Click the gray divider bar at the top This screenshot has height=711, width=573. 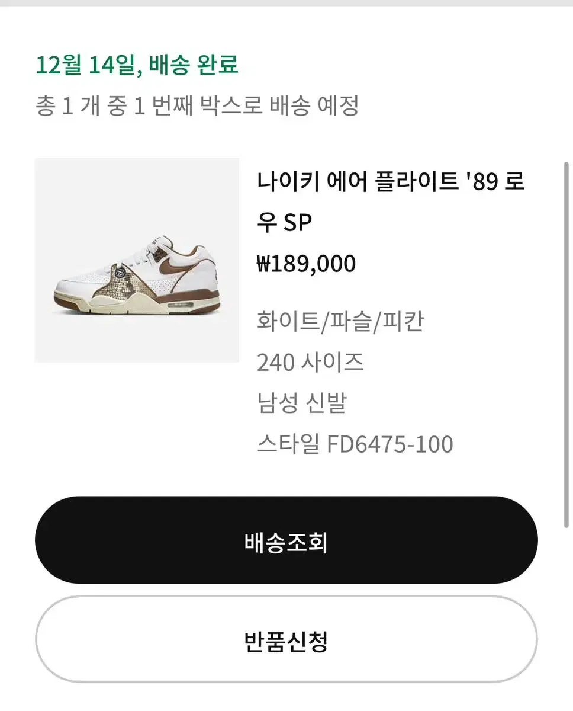pos(286,3)
